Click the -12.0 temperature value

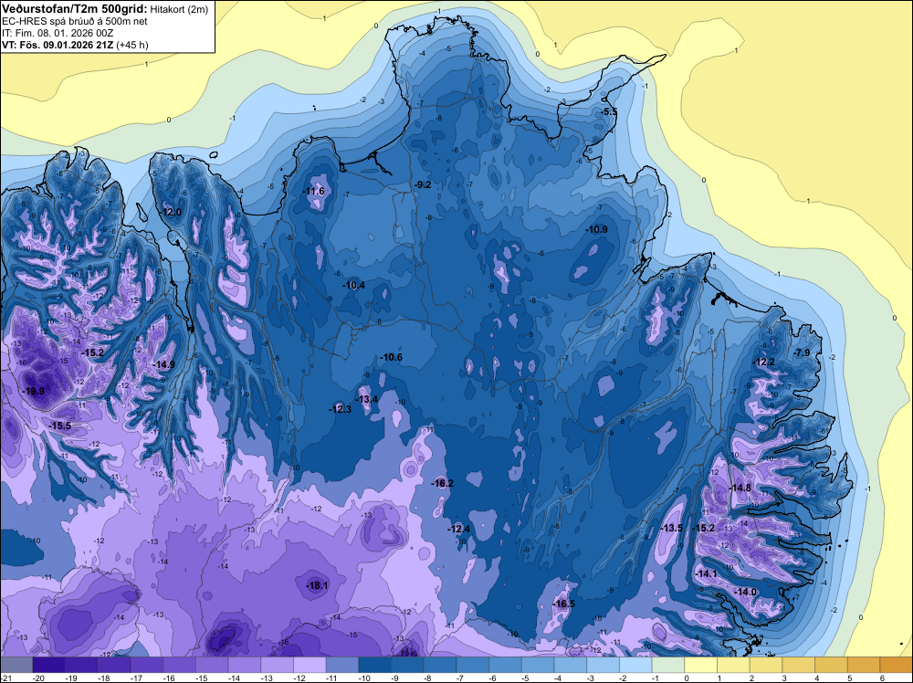[x=171, y=213]
